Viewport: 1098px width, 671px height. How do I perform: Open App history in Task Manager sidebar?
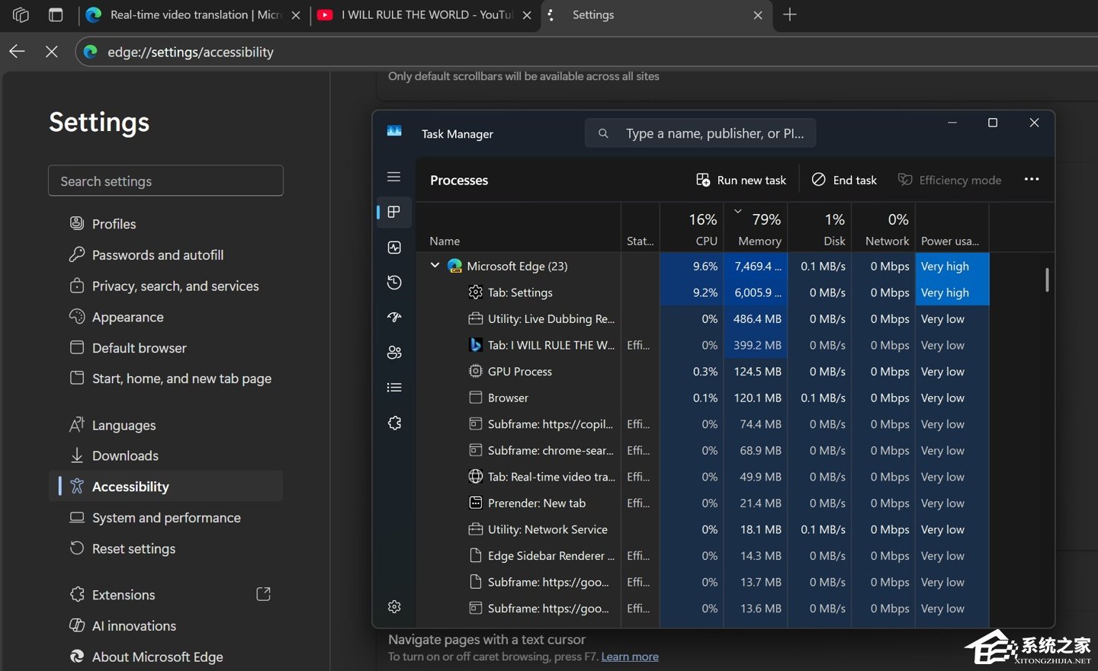point(394,283)
